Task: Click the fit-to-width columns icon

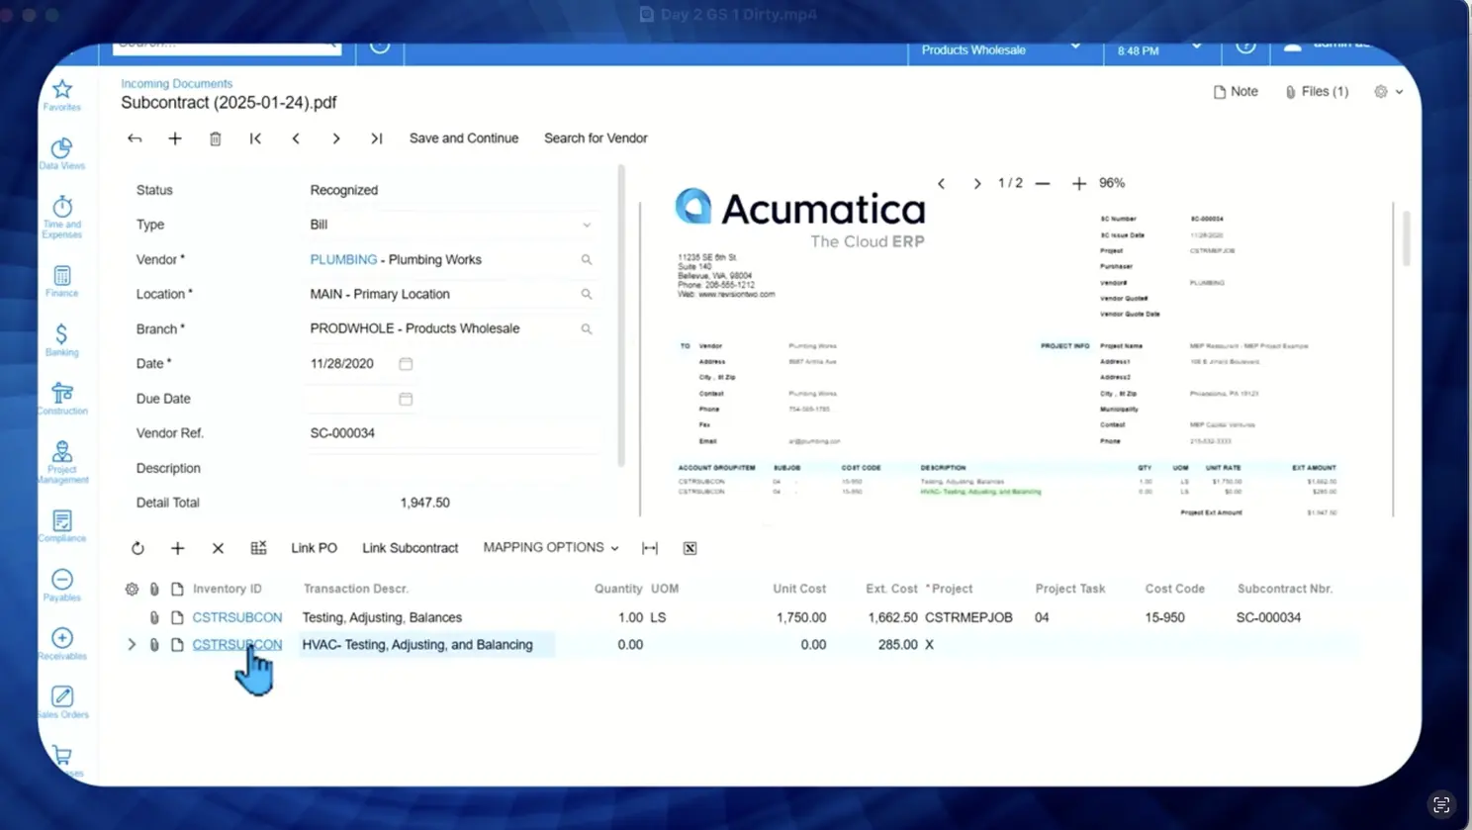Action: [x=650, y=548]
